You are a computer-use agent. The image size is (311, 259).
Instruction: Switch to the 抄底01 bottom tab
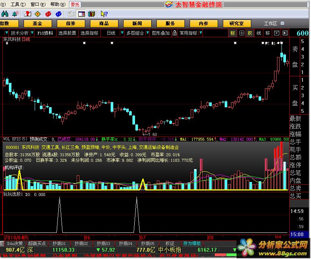(59, 244)
